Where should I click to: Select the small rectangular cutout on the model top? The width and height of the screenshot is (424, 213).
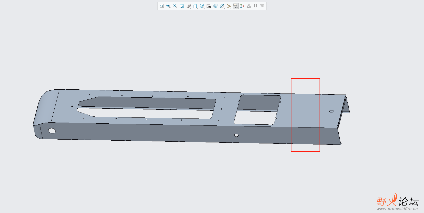257,110
